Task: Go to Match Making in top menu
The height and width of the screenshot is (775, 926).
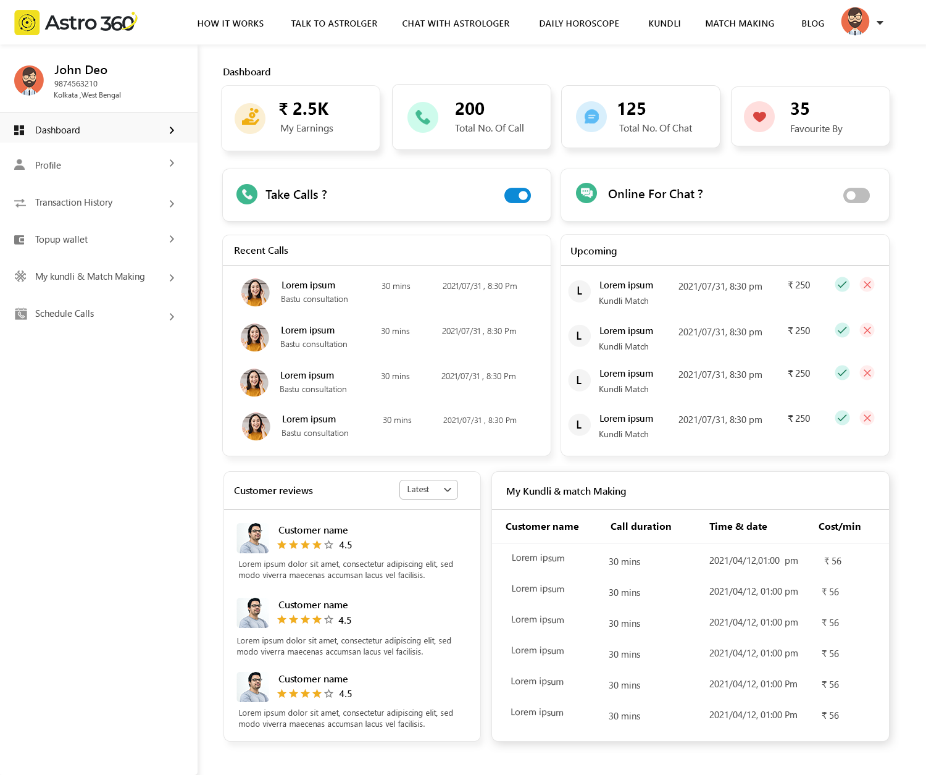Action: [x=740, y=23]
